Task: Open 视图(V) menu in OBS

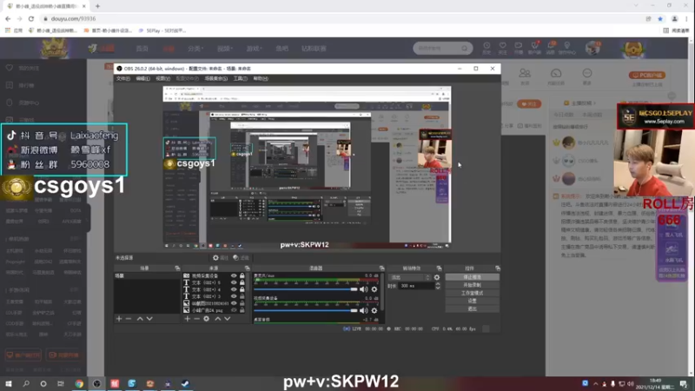Action: click(162, 78)
